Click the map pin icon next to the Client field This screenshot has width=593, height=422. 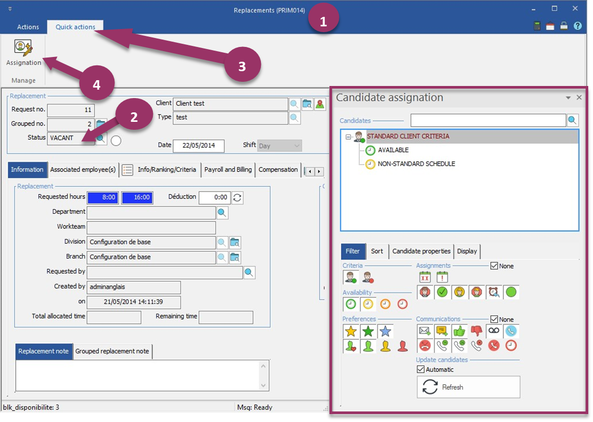tap(320, 104)
